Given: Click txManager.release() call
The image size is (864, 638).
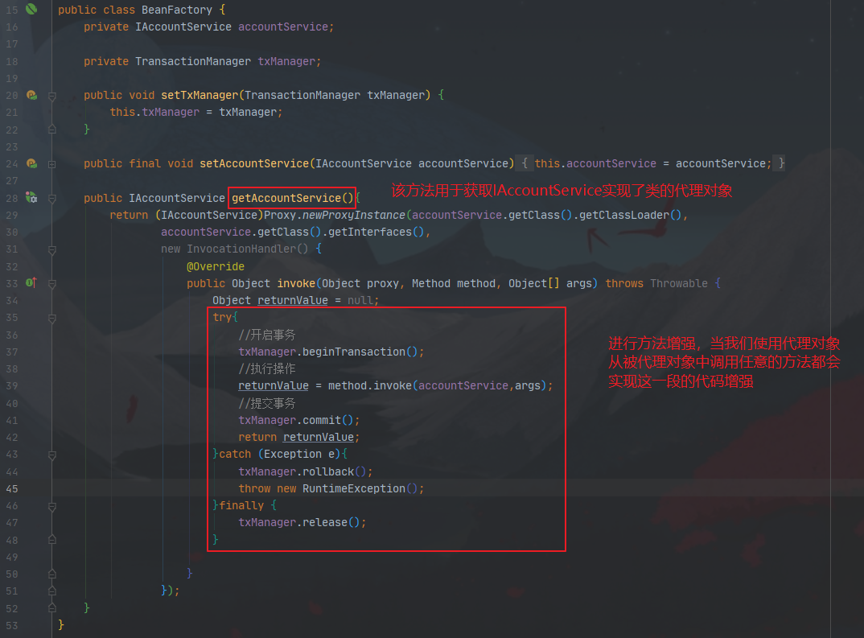Looking at the screenshot, I should pos(299,523).
